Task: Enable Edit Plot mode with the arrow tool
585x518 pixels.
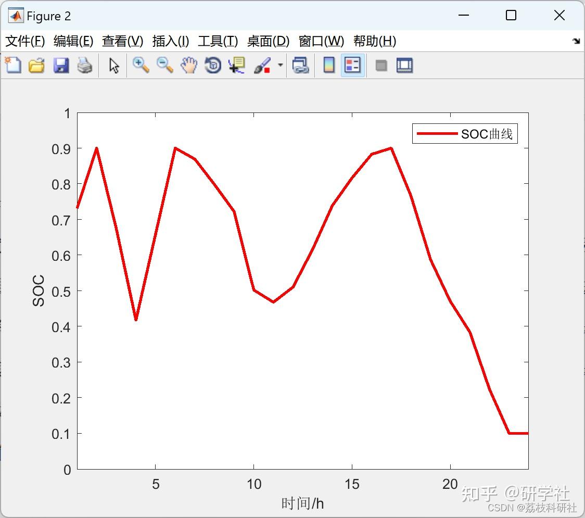Action: (x=113, y=65)
